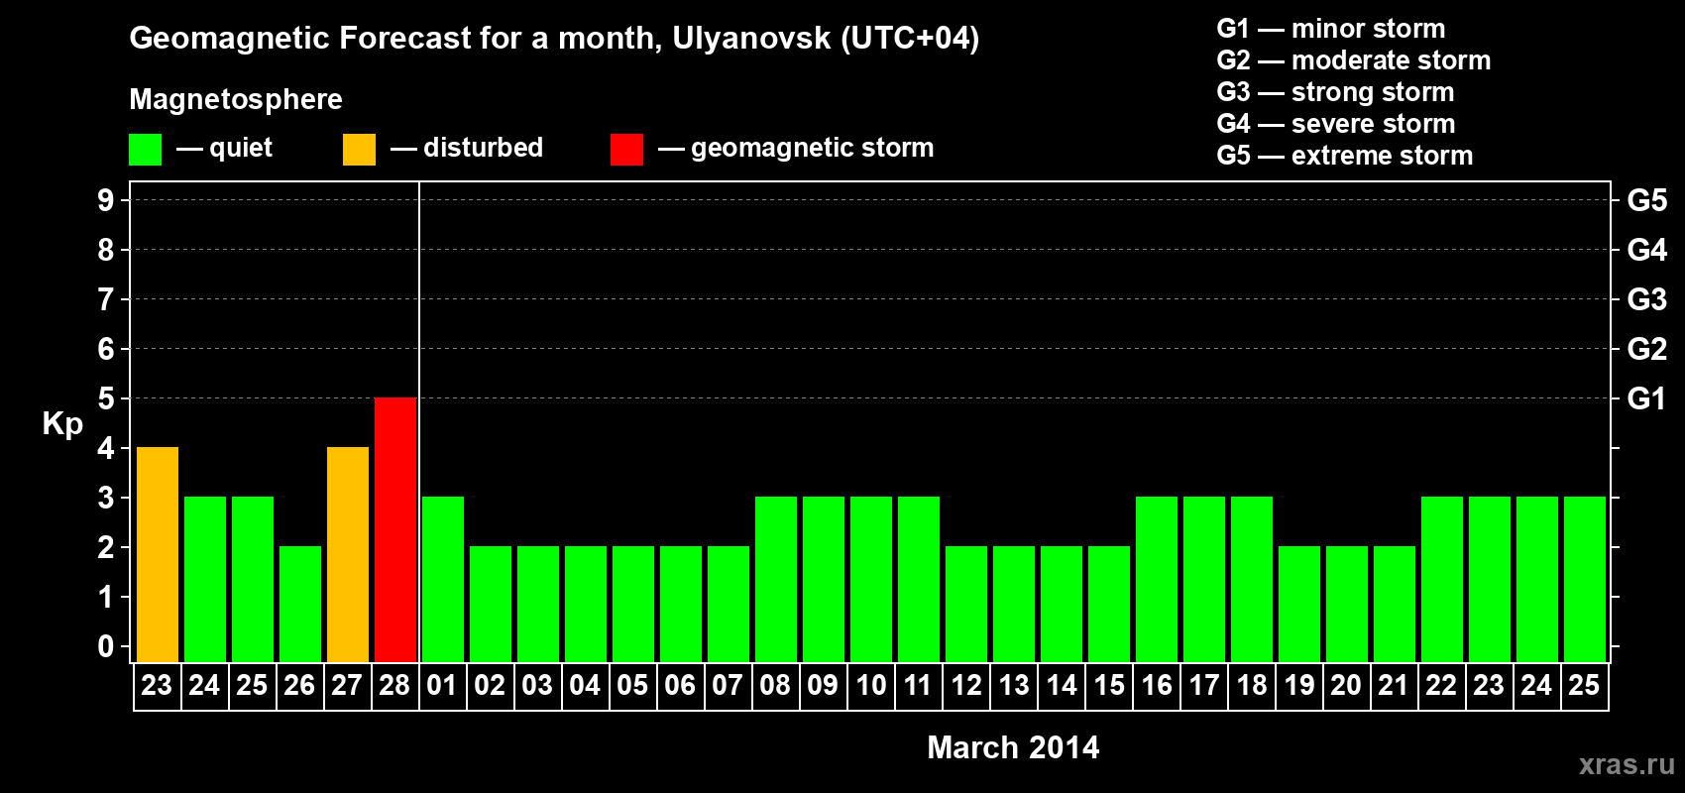
Task: Click date label 04 on the x-axis
Action: point(585,686)
